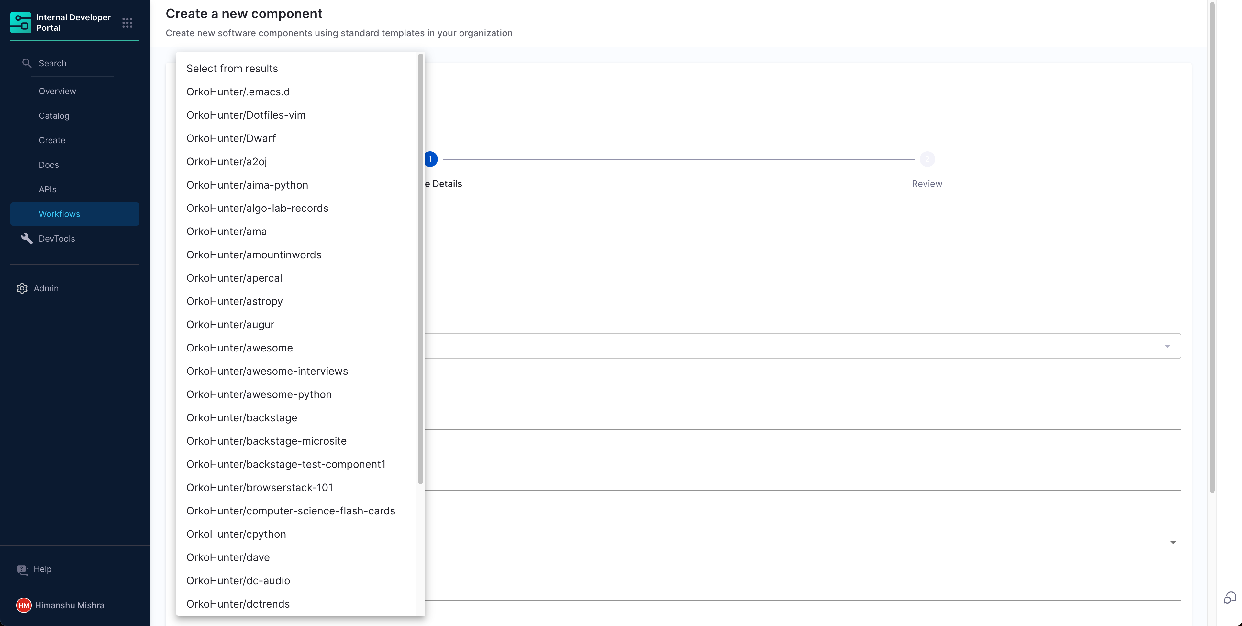Choose OrkoHunter/awesome-python repository option
Image resolution: width=1242 pixels, height=626 pixels.
tap(259, 395)
